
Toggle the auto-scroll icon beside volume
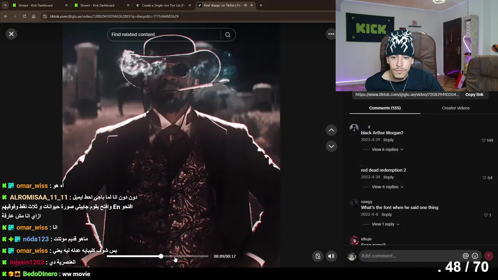318,256
